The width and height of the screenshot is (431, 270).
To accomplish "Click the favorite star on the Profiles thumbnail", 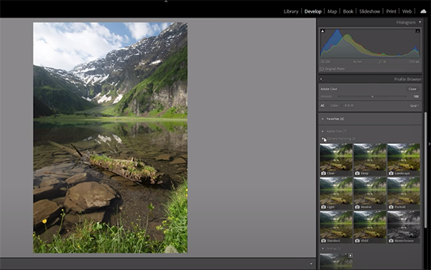I will [351, 256].
